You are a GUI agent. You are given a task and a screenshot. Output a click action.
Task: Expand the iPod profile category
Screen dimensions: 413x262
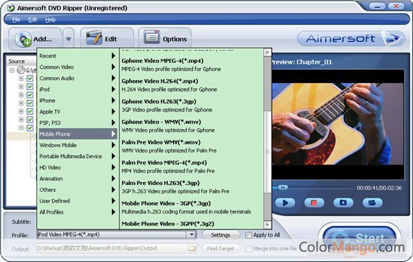78,89
